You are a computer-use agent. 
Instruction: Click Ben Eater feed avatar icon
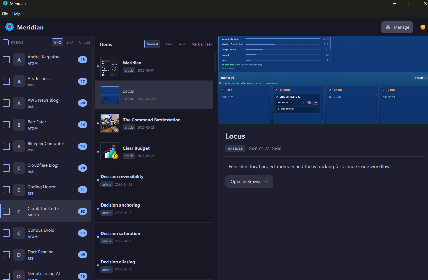pyautogui.click(x=19, y=125)
